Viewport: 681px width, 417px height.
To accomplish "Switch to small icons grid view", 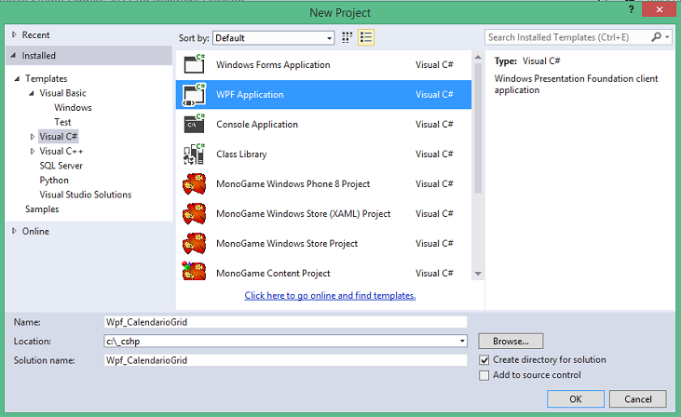I will click(347, 38).
